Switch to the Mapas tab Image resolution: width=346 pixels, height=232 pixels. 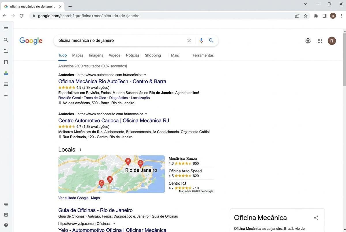(x=78, y=55)
